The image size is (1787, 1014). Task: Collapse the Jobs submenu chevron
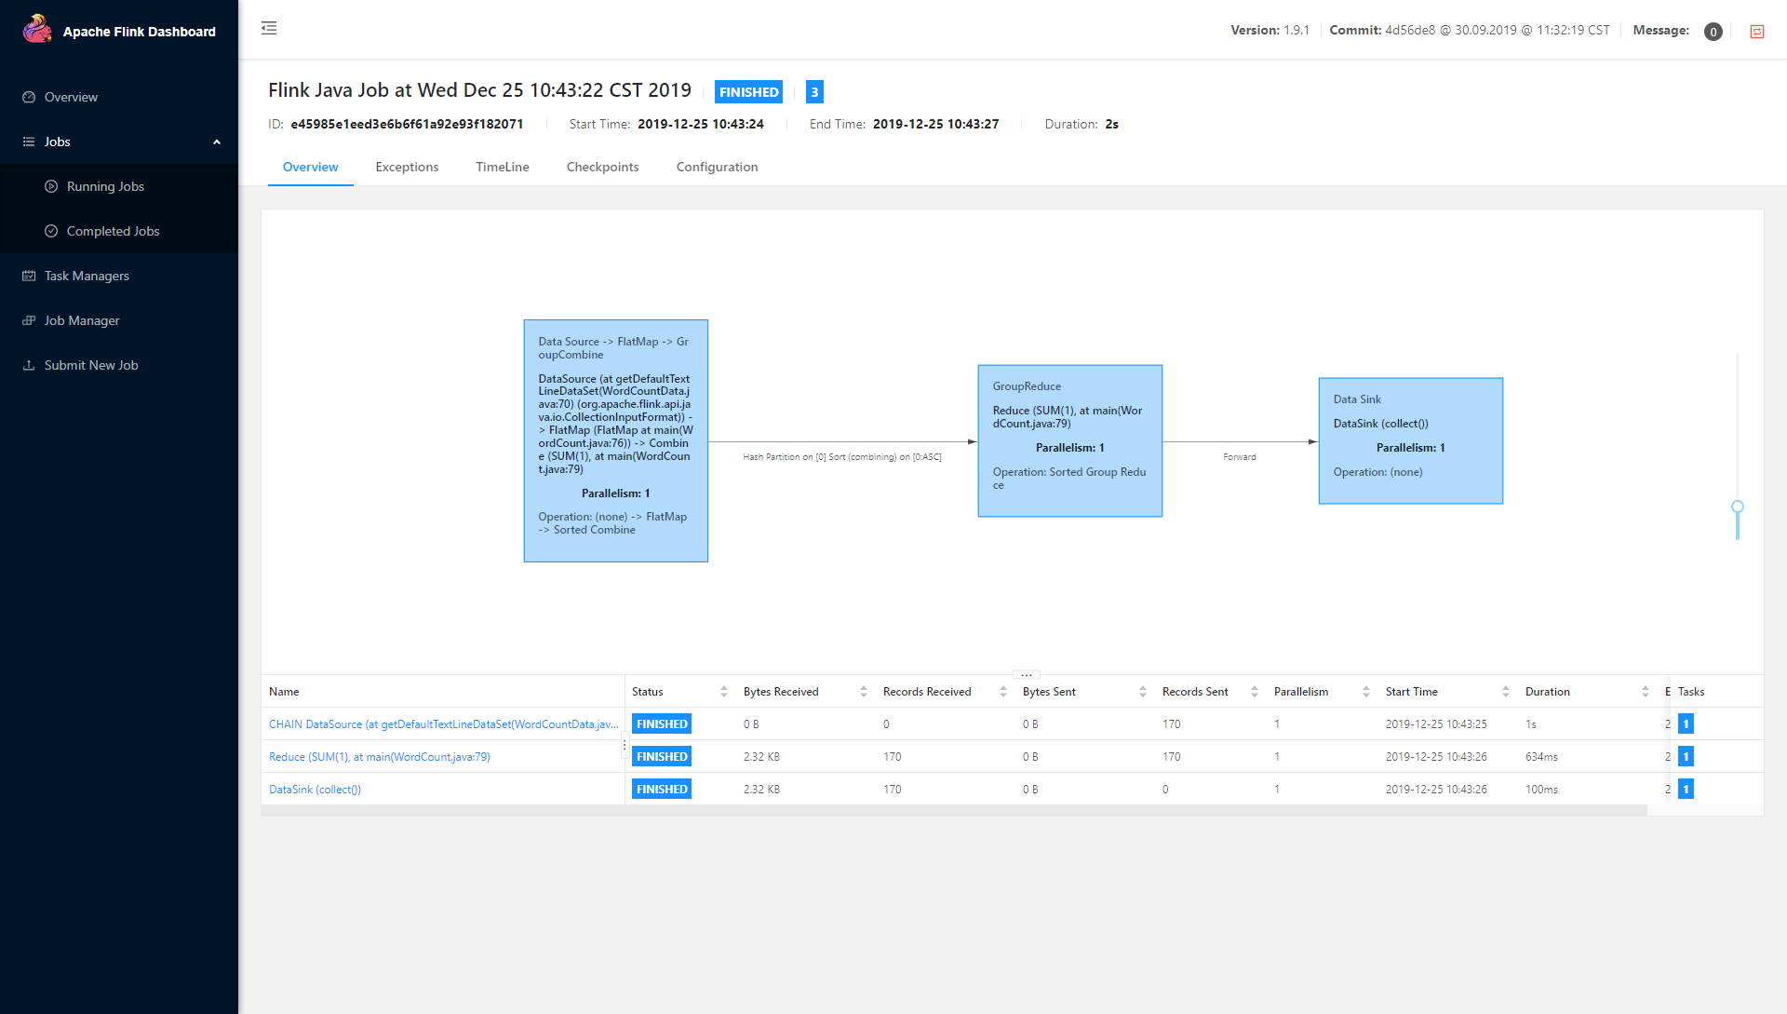click(x=217, y=142)
